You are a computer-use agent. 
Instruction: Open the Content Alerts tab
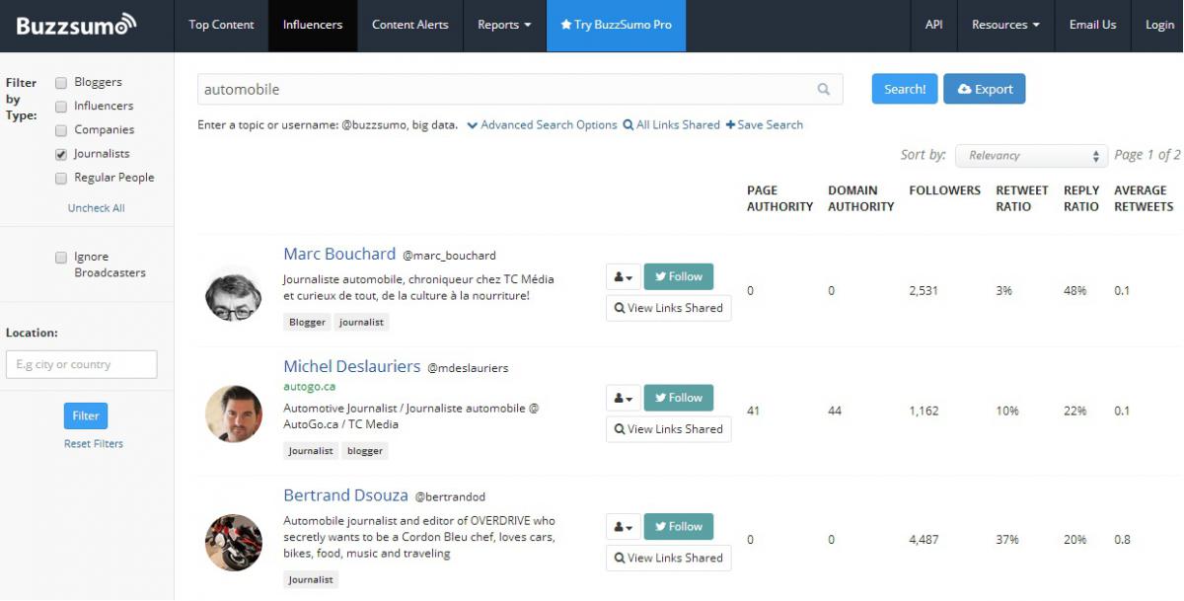(x=409, y=25)
